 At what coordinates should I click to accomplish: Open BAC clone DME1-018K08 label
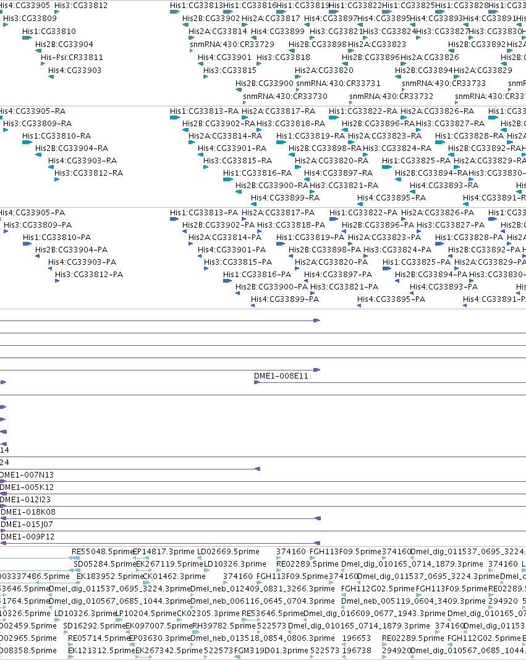[x=28, y=512]
